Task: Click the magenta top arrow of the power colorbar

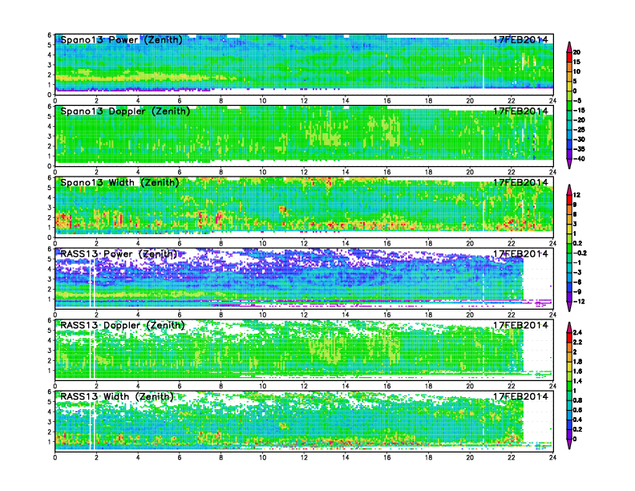Action: pos(569,46)
